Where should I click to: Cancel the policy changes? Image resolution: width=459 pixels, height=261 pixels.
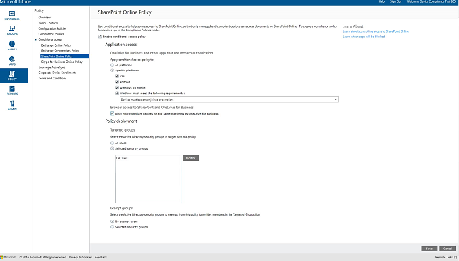[448, 249]
